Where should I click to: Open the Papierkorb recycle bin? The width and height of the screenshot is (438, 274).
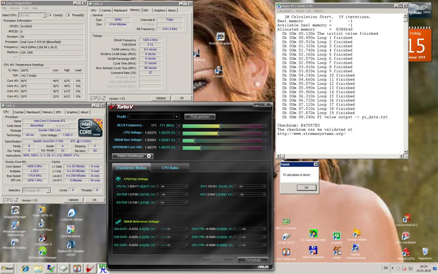[425, 254]
